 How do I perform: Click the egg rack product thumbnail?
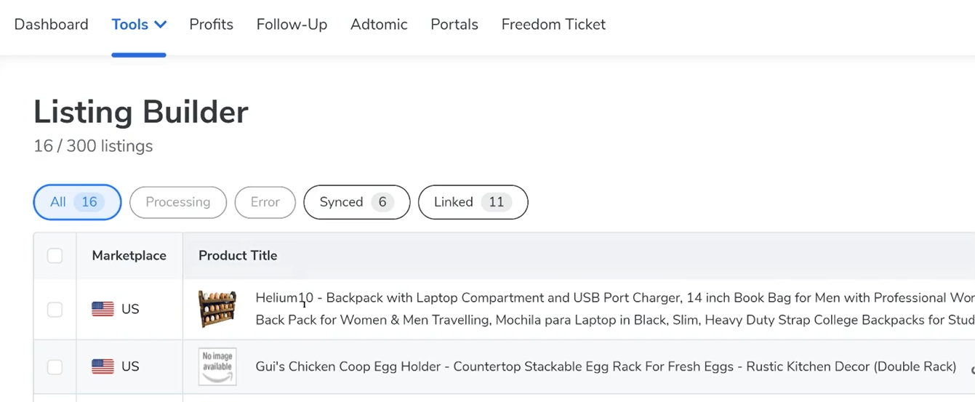[217, 309]
